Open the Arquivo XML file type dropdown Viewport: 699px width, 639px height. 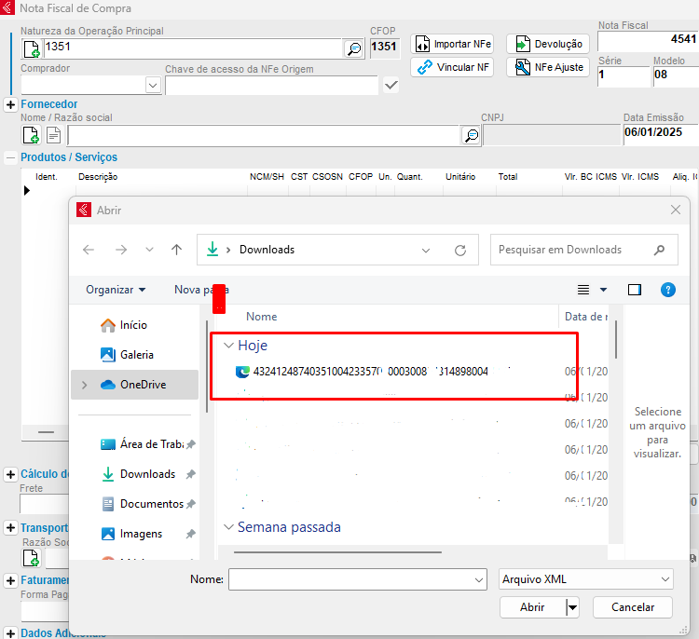tap(586, 579)
